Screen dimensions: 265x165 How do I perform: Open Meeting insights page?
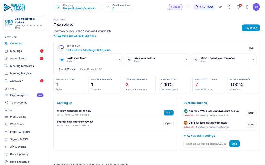point(24,73)
